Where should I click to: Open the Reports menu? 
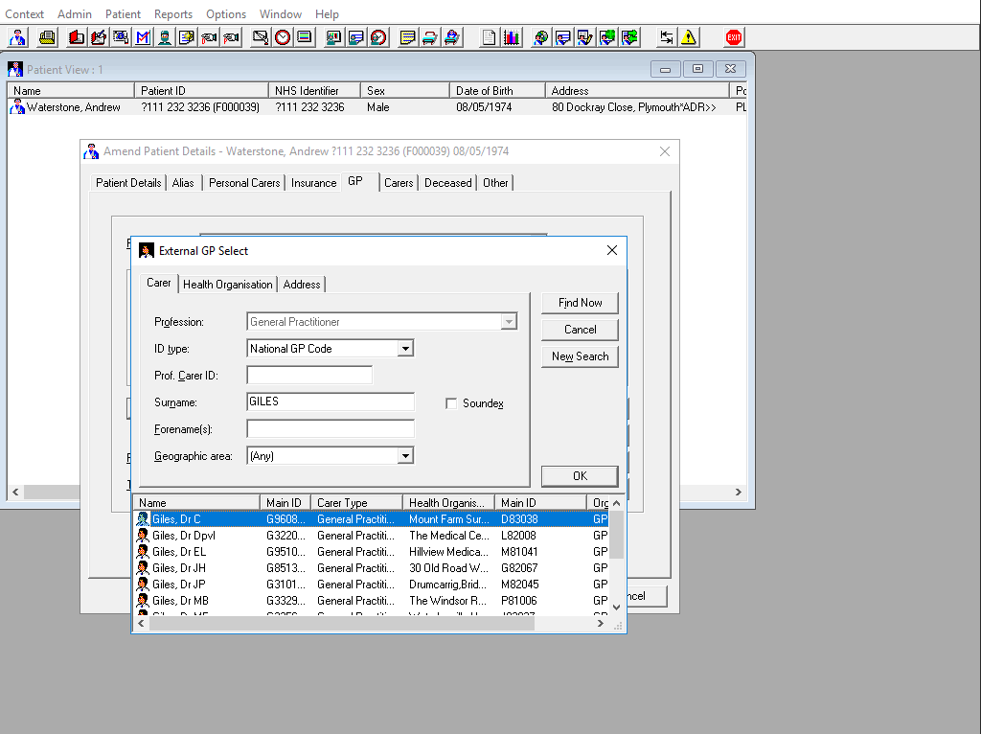point(173,13)
